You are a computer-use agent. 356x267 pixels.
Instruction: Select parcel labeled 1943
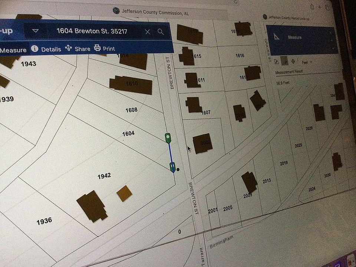click(x=29, y=64)
